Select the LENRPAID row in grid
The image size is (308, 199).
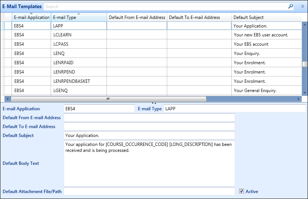pyautogui.click(x=153, y=63)
